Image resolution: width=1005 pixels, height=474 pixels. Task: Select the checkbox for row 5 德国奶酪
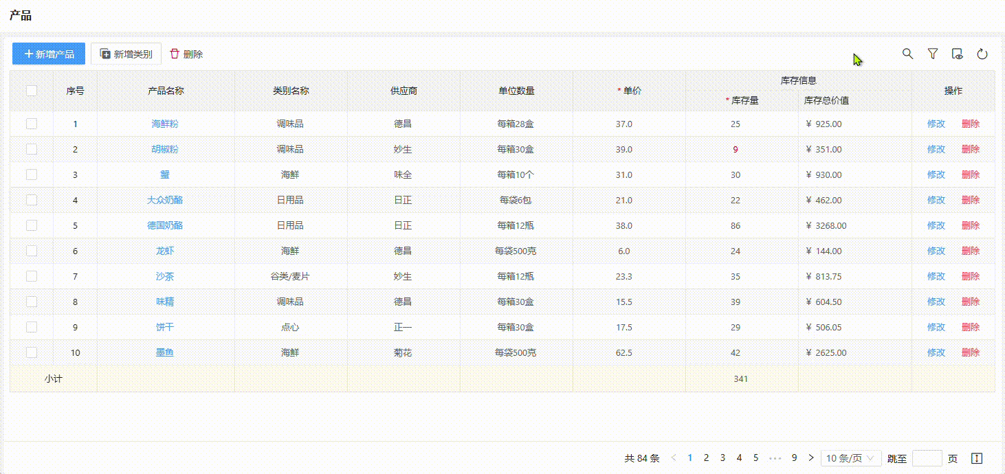(x=32, y=225)
